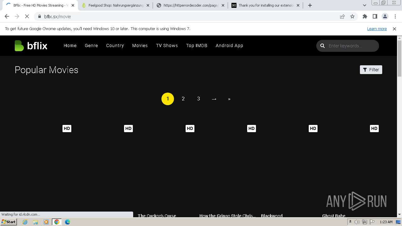Show hidden tray icons arrow
The height and width of the screenshot is (226, 402).
[x=350, y=222]
